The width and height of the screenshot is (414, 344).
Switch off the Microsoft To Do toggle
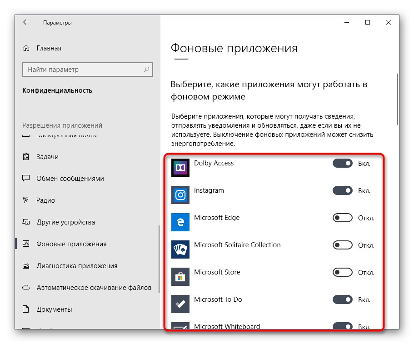click(343, 299)
